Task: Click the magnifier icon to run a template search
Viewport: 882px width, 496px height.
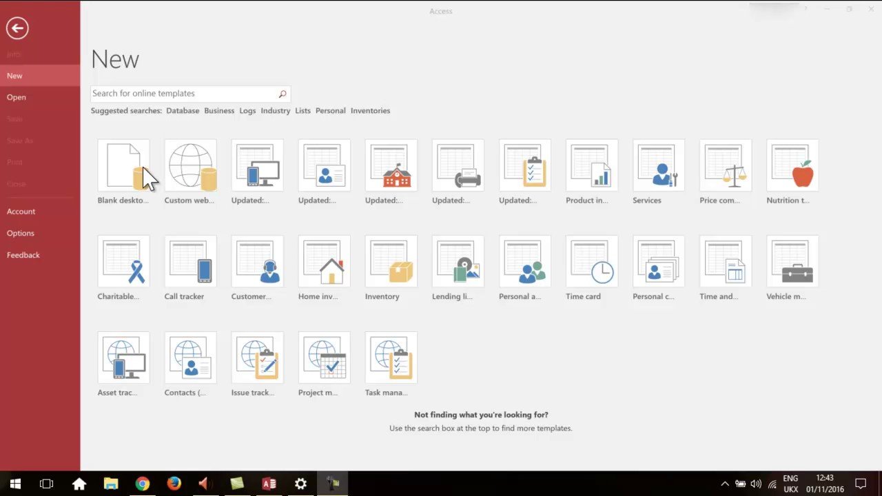Action: coord(282,93)
